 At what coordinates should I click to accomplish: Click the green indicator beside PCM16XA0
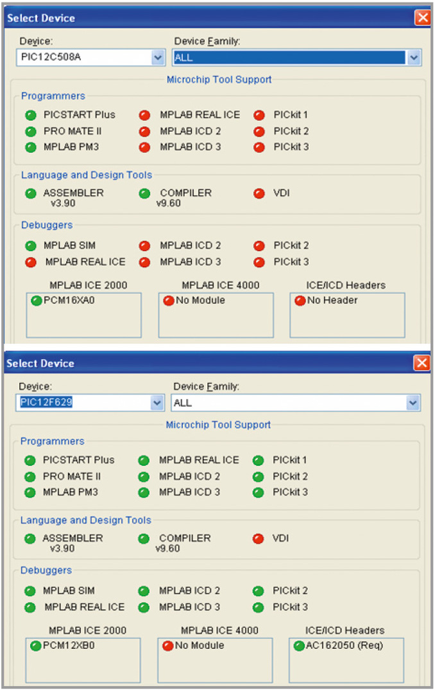point(36,301)
